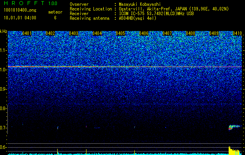The width and height of the screenshot is (245, 155).
Task: Click the 0409 time marker label
Action: [214, 33]
